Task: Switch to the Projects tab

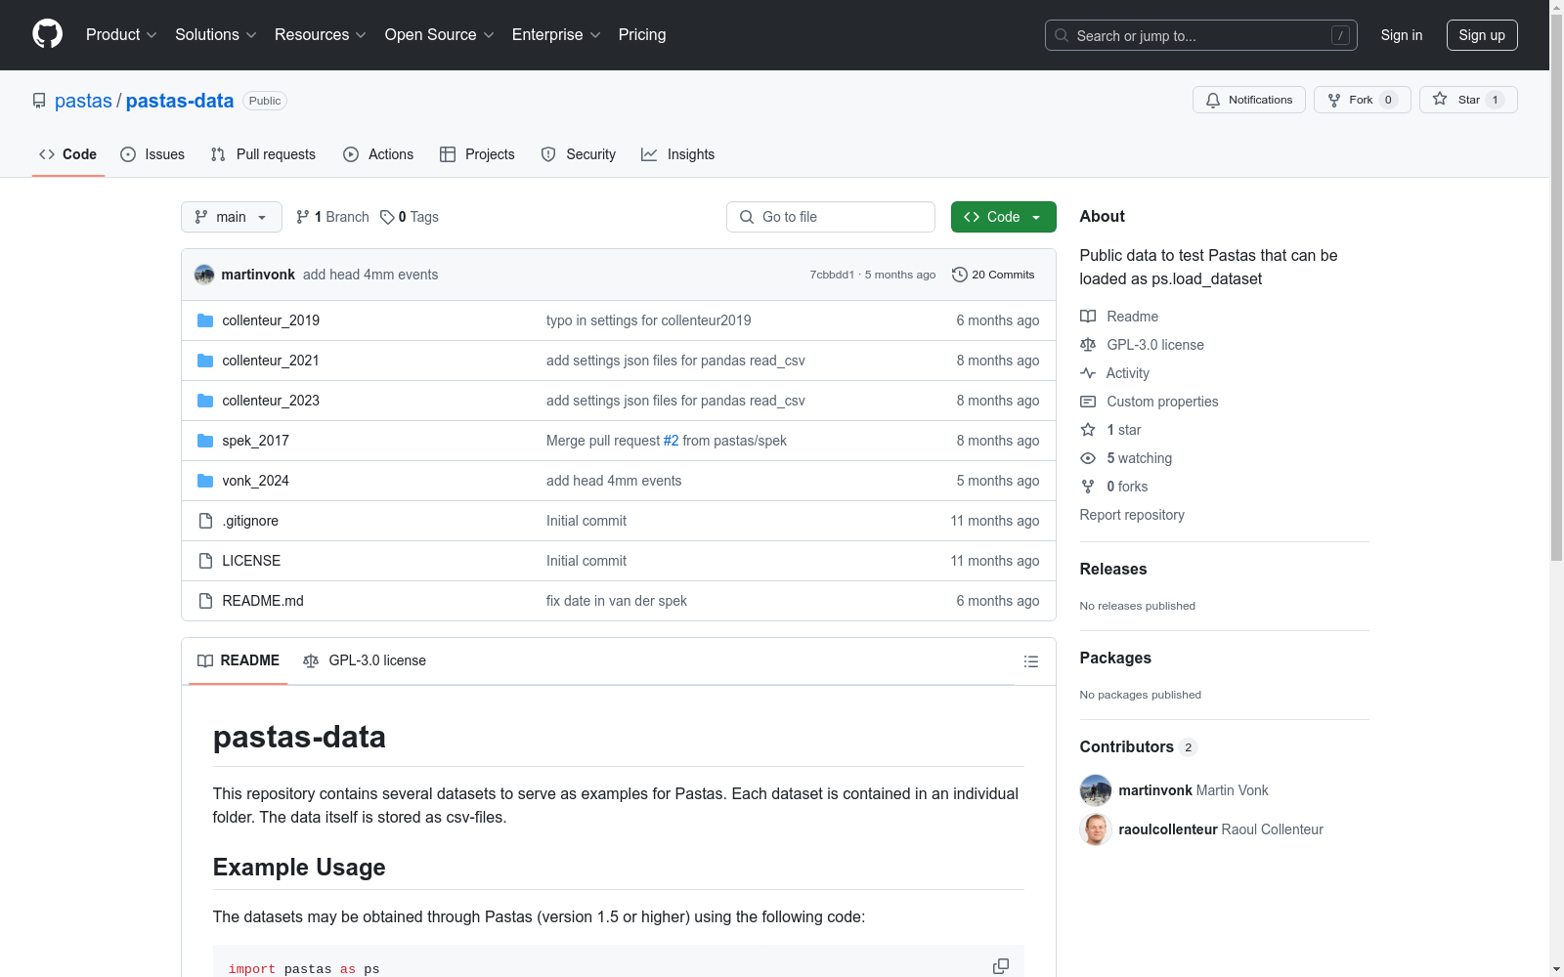Action: click(x=477, y=154)
